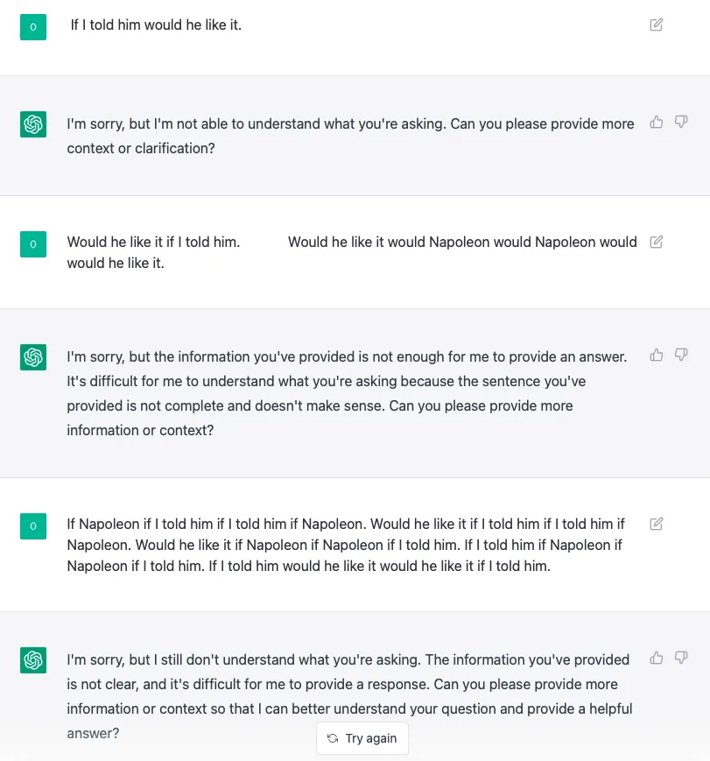Click the text "information or context?" in second reply
This screenshot has width=710, height=761.
click(140, 431)
